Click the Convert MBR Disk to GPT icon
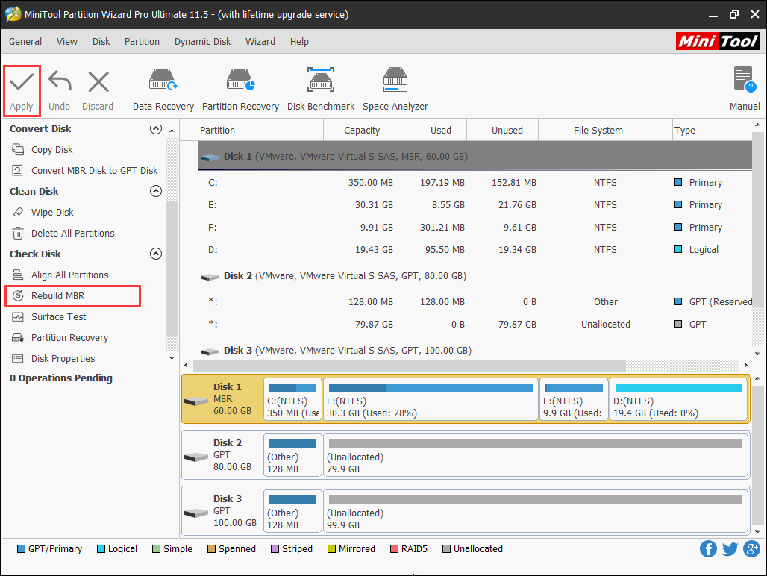This screenshot has width=767, height=576. pyautogui.click(x=18, y=170)
